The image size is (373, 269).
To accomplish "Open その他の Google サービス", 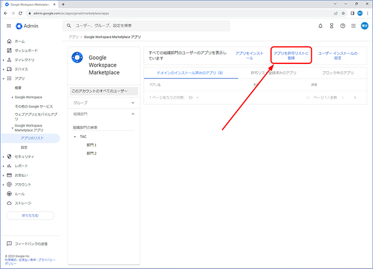I will [34, 106].
